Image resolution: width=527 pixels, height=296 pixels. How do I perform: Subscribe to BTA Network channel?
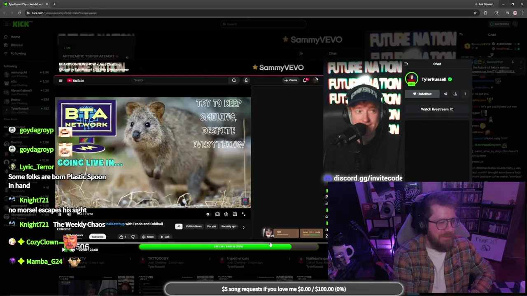98,237
